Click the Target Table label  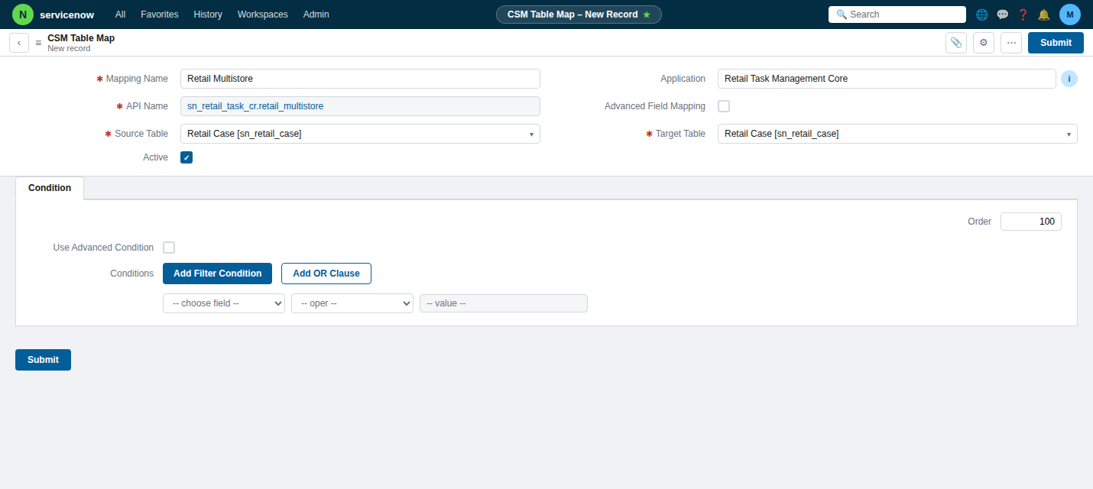coord(680,134)
